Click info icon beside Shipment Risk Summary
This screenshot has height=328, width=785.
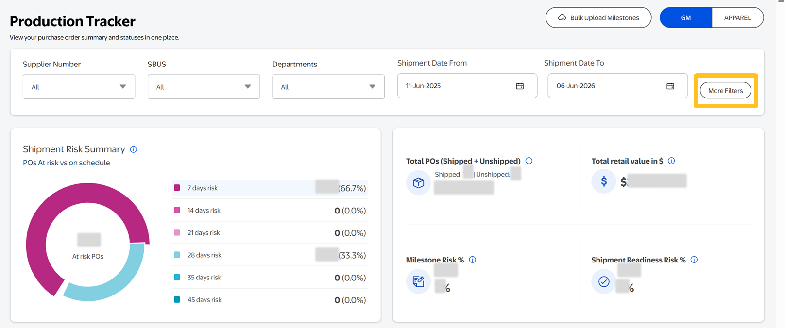click(x=134, y=149)
